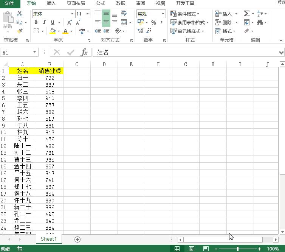Open the 文件 file tab
Screen dimensions: 285x252
pyautogui.click(x=9, y=3)
